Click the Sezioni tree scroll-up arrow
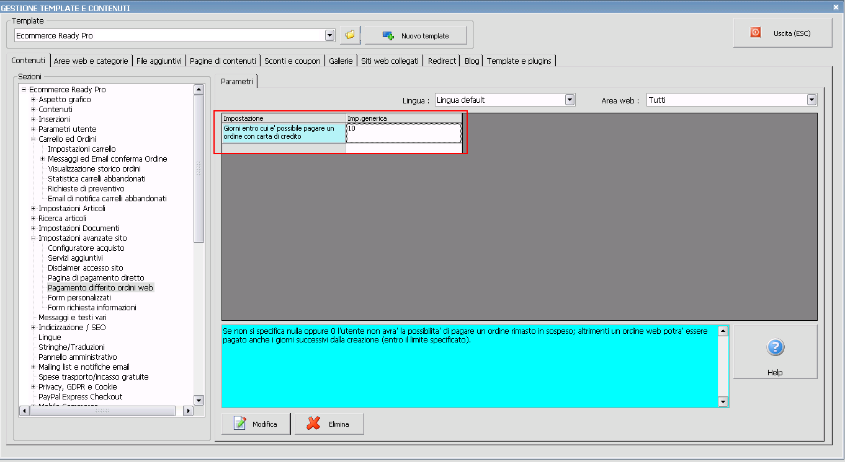 click(x=199, y=89)
